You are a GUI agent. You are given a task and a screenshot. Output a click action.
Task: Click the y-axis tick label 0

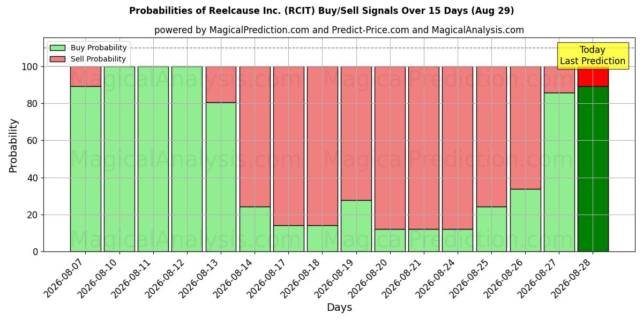tap(36, 252)
